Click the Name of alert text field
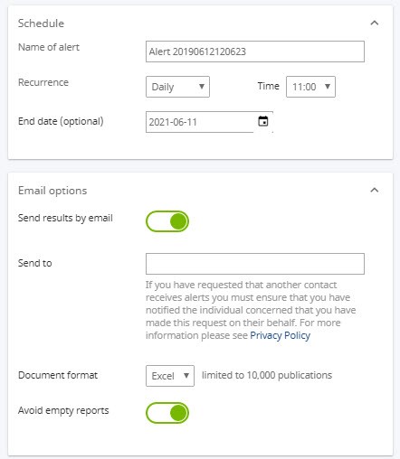 [x=255, y=52]
